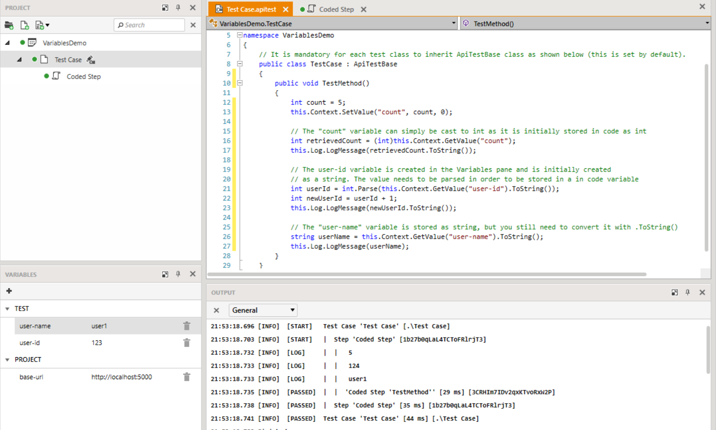Close the Test Case.apitest tab
716x430 pixels.
click(286, 9)
